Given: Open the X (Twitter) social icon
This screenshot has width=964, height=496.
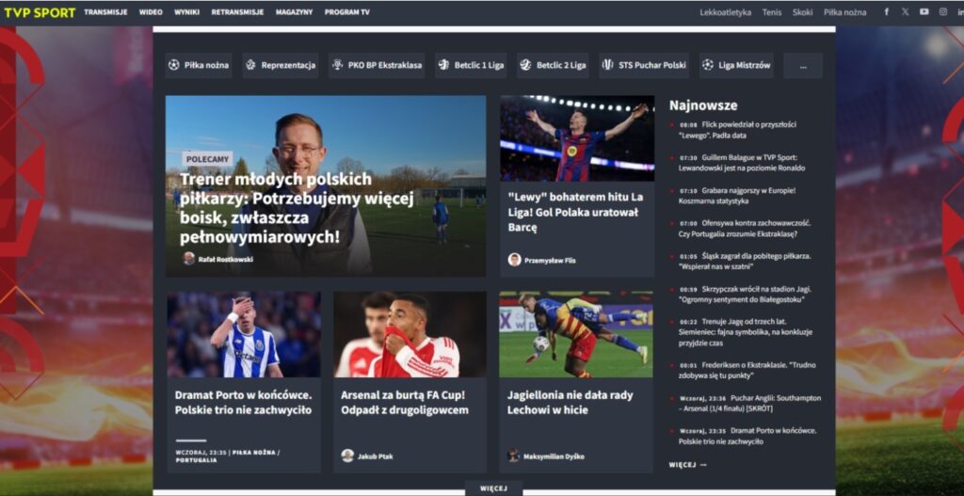Looking at the screenshot, I should tap(905, 12).
